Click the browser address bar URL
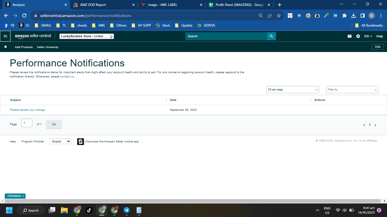Image resolution: width=387 pixels, height=217 pixels. pos(86,16)
